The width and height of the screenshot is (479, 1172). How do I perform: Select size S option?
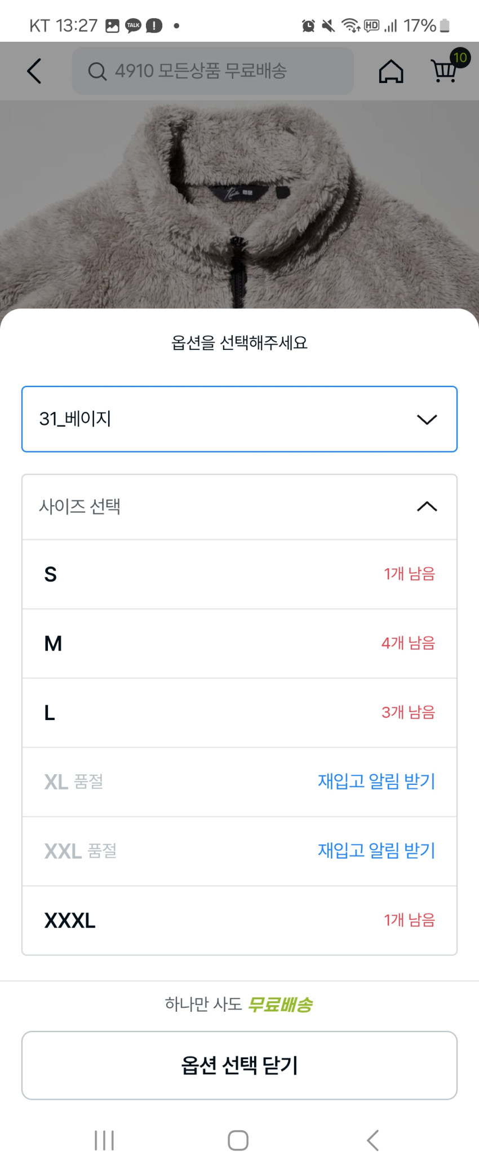[239, 574]
